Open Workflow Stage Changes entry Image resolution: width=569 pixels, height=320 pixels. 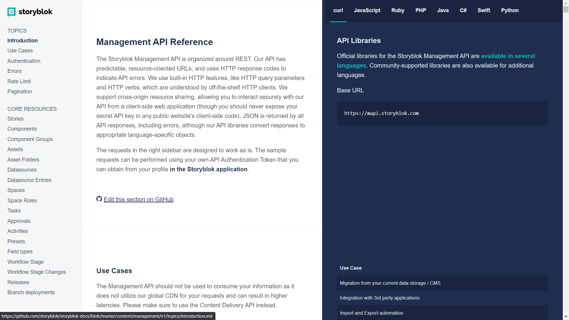coord(36,272)
